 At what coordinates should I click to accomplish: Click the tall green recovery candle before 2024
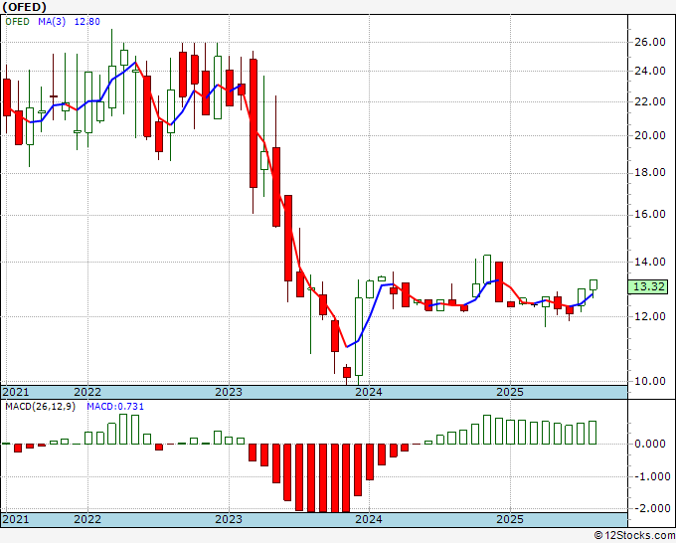pyautogui.click(x=359, y=336)
